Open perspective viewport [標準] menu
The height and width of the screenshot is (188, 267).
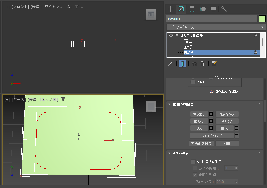tap(33, 99)
